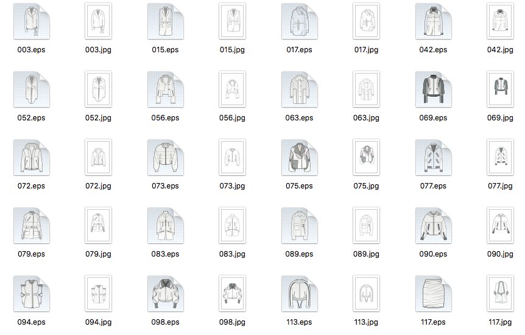Select the 063.eps quilted coat icon
525x335 pixels.
click(x=299, y=89)
